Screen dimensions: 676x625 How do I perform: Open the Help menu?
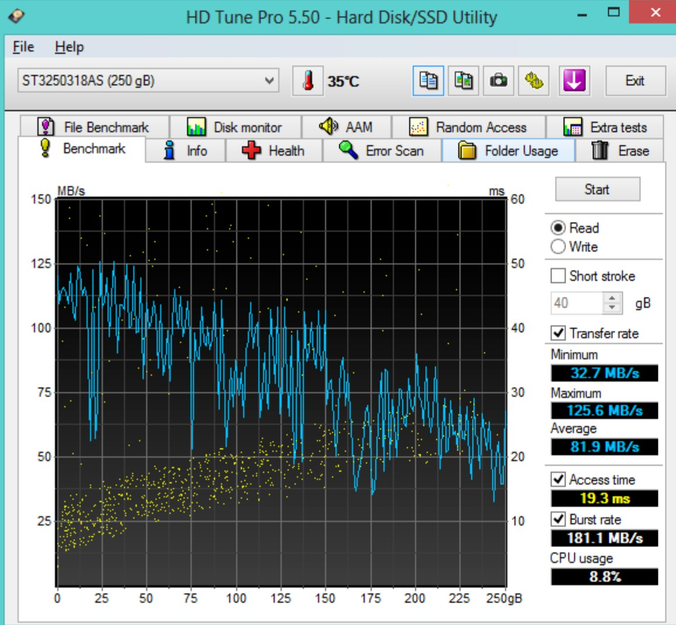coord(70,47)
